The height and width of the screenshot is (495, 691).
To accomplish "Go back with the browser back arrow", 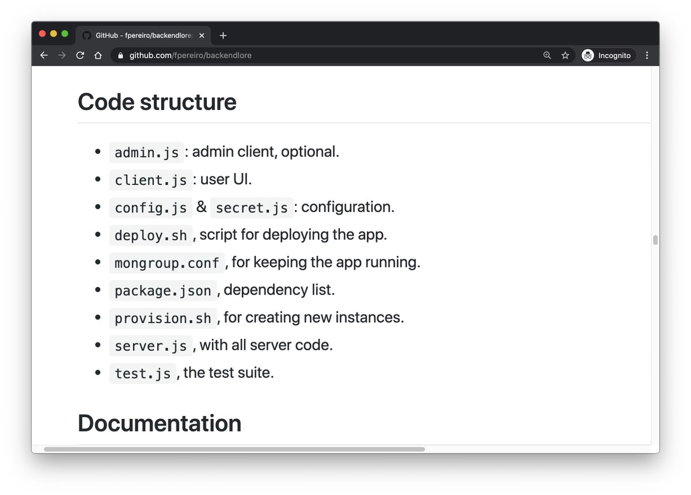I will click(44, 55).
